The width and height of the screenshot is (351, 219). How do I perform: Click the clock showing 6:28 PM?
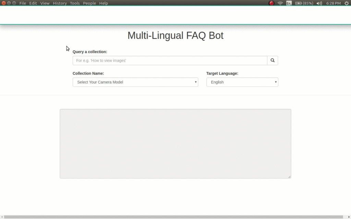(334, 3)
